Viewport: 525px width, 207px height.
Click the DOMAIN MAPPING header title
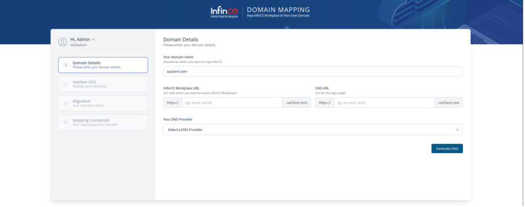click(278, 10)
